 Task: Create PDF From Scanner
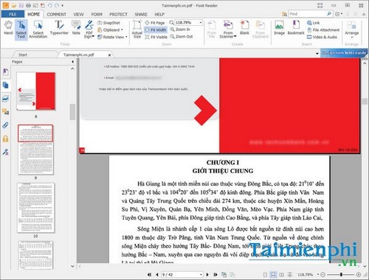[x=228, y=29]
